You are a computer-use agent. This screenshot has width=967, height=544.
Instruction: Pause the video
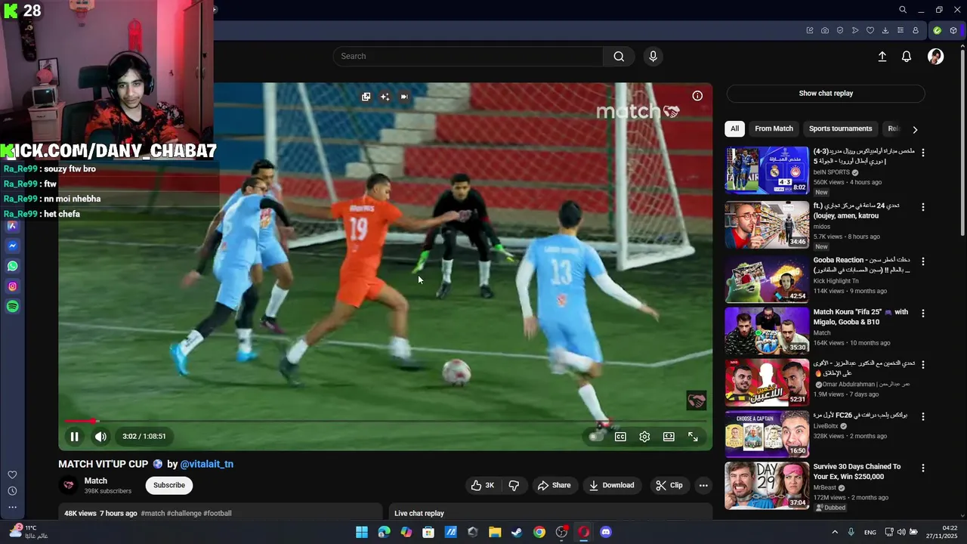point(74,436)
